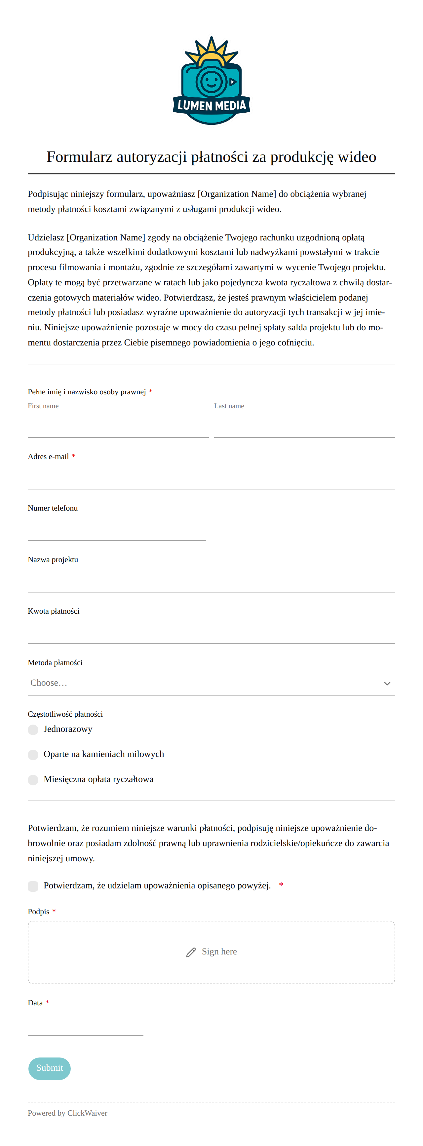Click the form title heading text

pos(211,157)
